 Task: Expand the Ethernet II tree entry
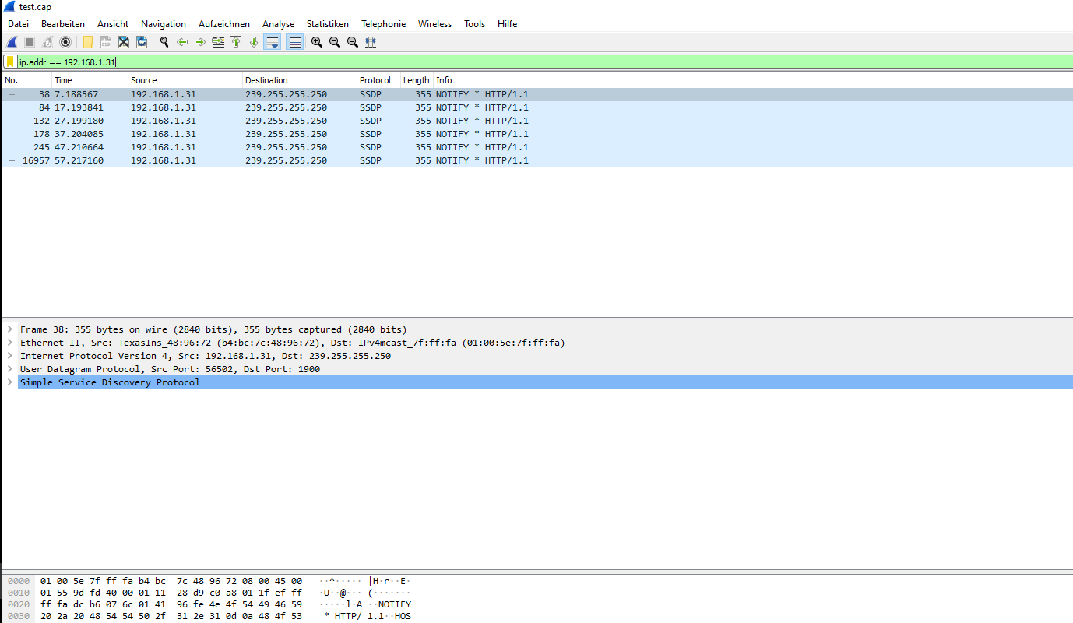[9, 343]
